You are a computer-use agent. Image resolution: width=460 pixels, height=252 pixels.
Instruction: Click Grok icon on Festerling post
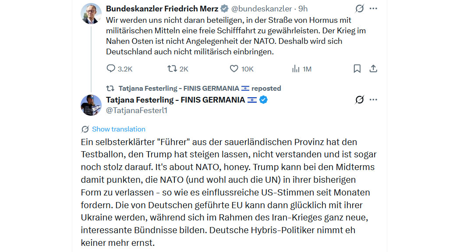(359, 100)
